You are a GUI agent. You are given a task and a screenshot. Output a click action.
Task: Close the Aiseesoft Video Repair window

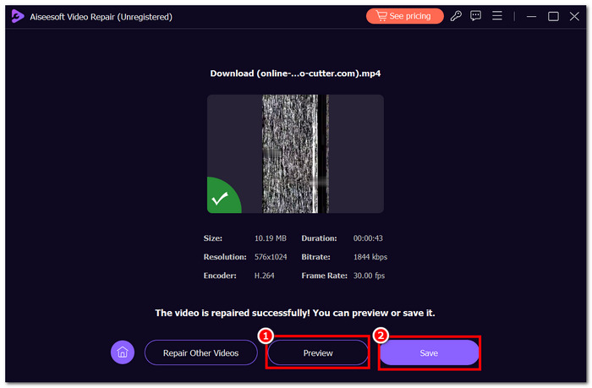click(x=575, y=16)
